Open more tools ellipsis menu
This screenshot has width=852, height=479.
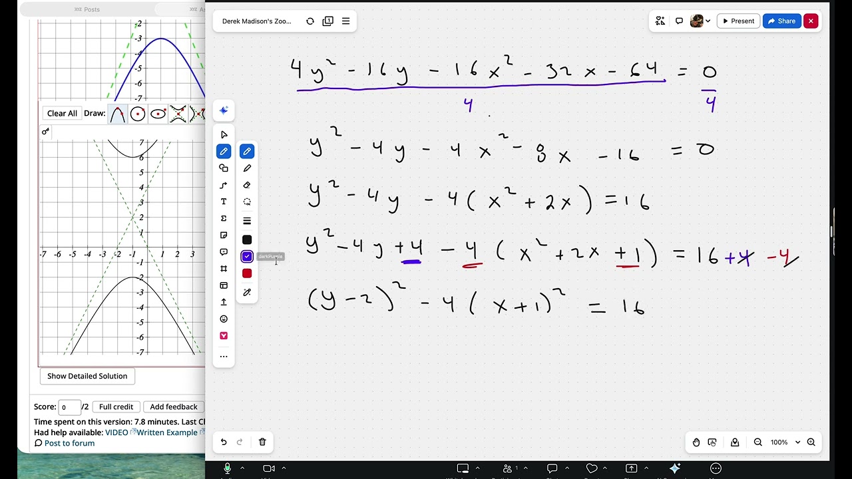click(224, 357)
